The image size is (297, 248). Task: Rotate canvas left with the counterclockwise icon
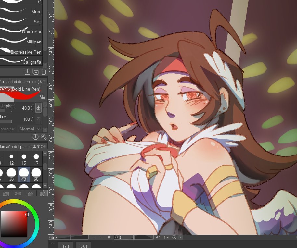pos(158,237)
